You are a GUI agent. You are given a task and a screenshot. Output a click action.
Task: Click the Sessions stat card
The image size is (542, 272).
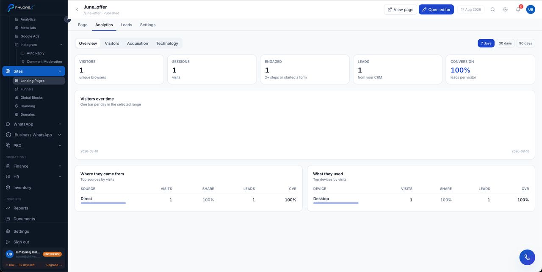click(212, 69)
